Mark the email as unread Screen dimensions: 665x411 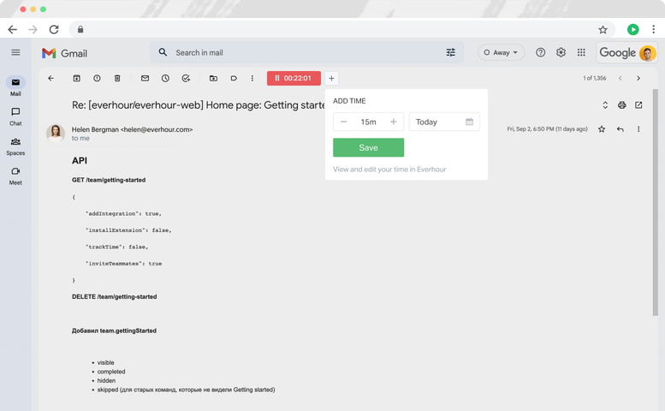click(x=145, y=78)
